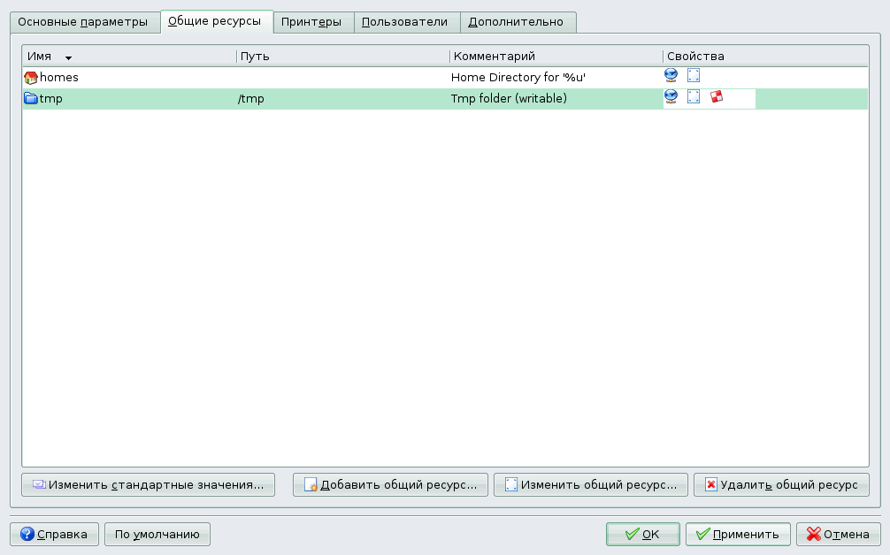This screenshot has height=555, width=890.
Task: Click 'Изменить общий ресурс' button
Action: coord(593,484)
